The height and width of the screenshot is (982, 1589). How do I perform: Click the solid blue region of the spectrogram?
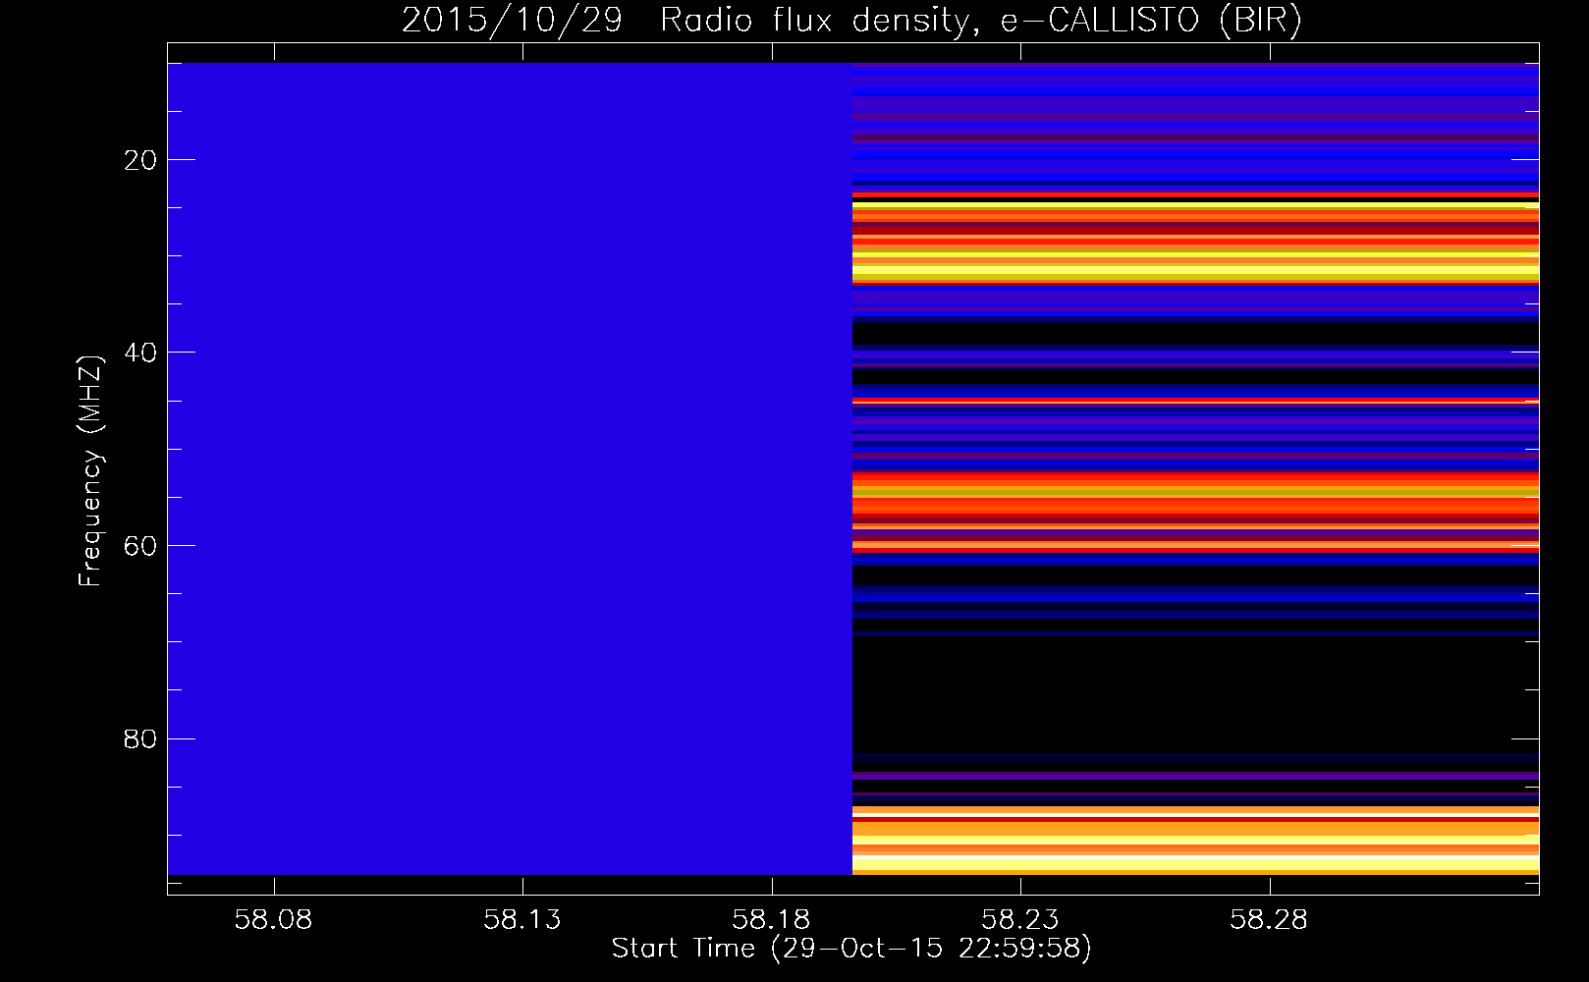click(x=510, y=468)
